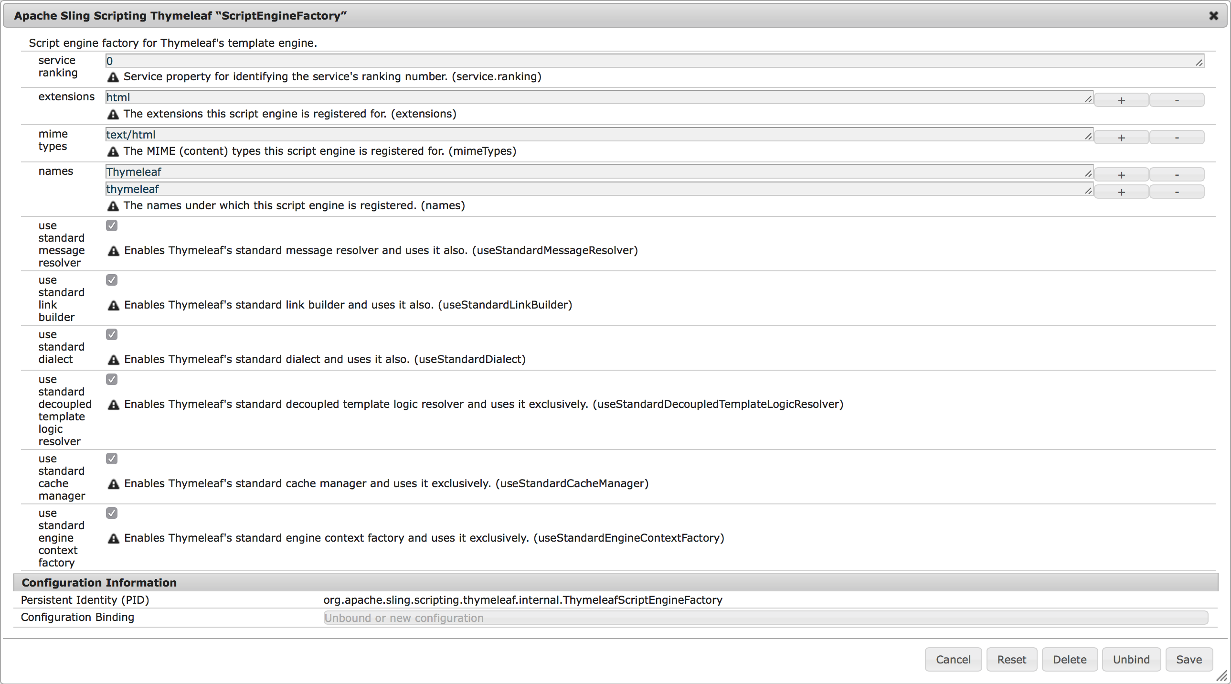Delete this configuration

pyautogui.click(x=1070, y=659)
